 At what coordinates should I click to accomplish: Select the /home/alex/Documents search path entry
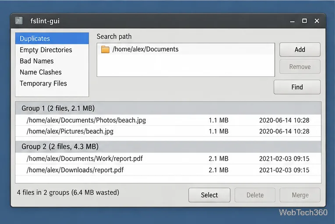(x=185, y=49)
